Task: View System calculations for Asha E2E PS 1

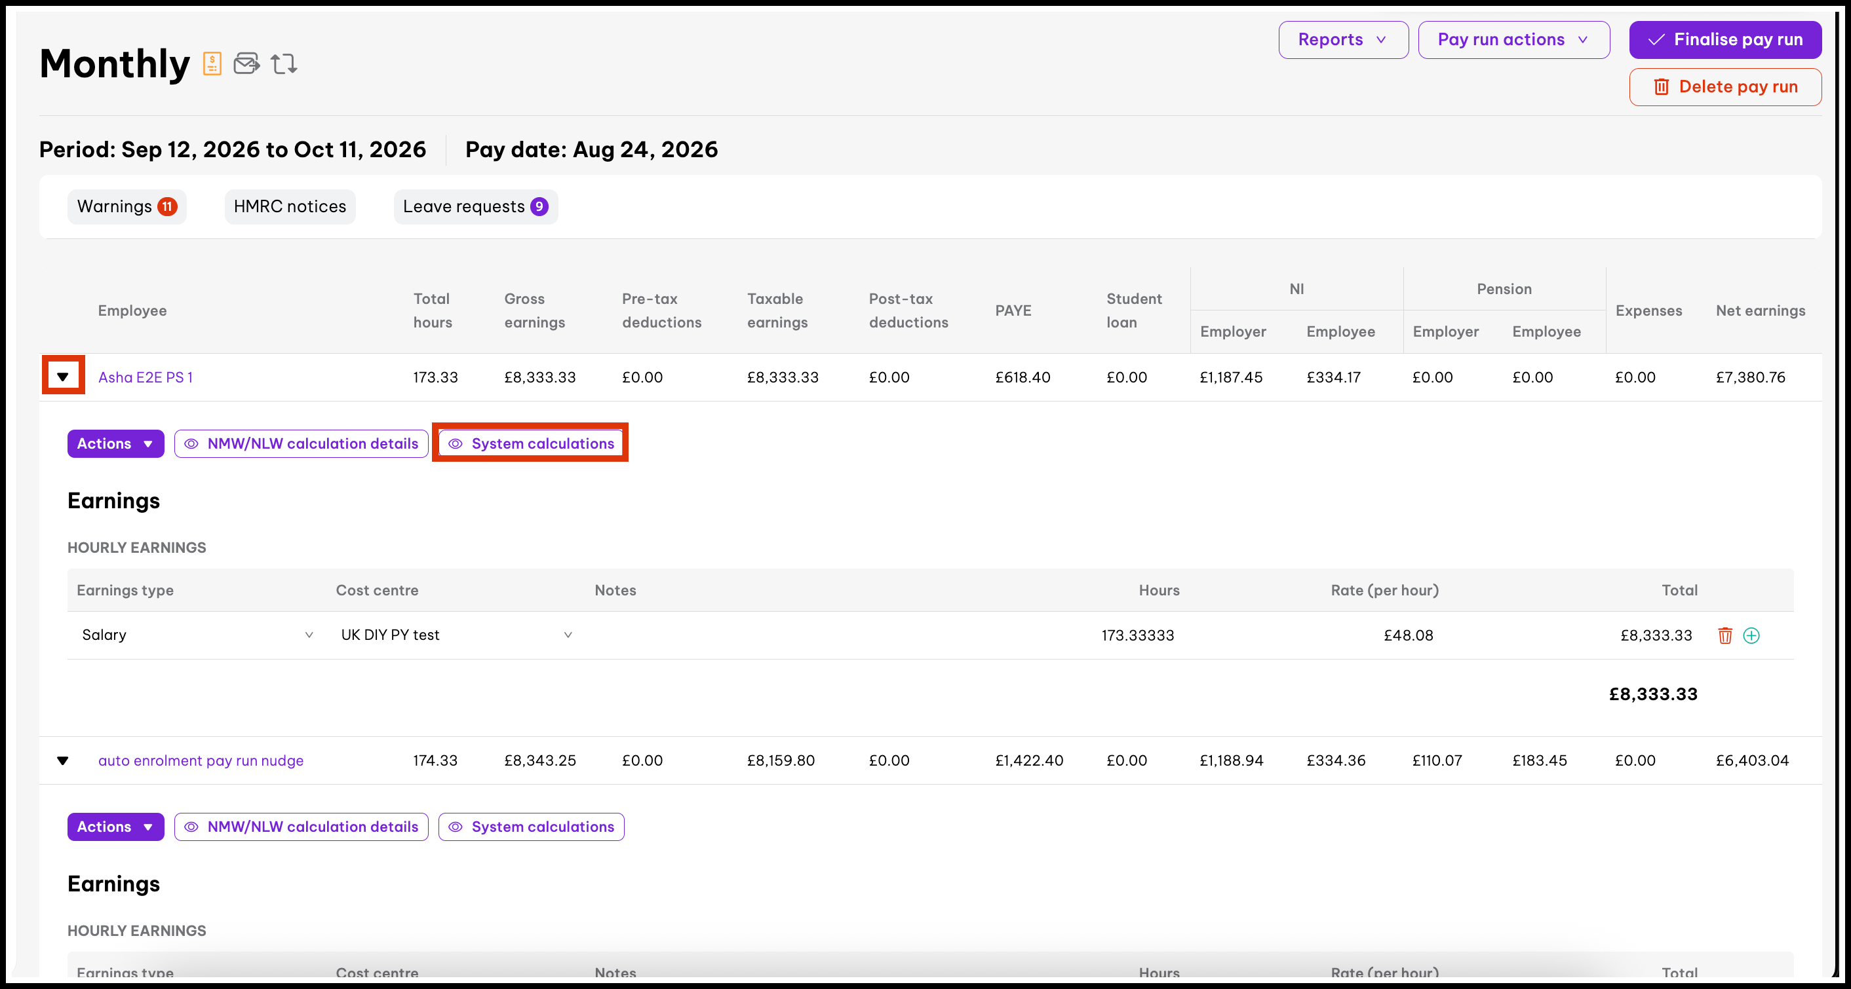Action: pos(531,444)
